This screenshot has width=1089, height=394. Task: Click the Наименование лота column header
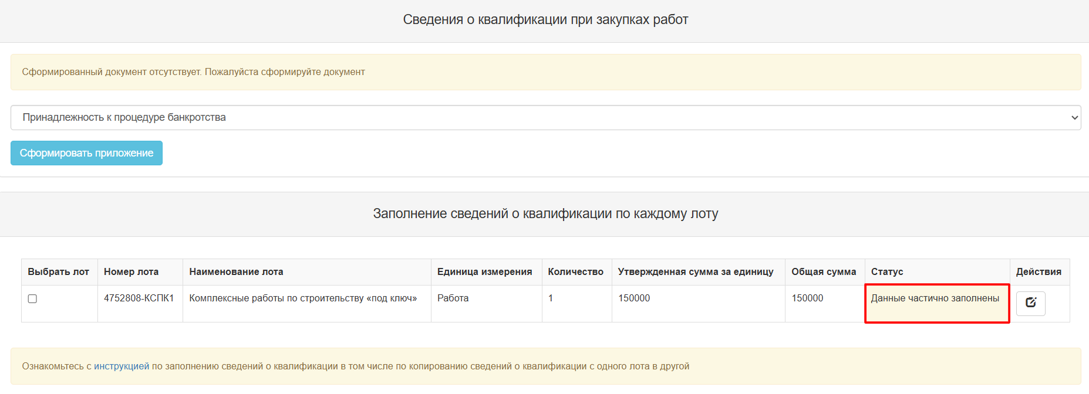(236, 272)
